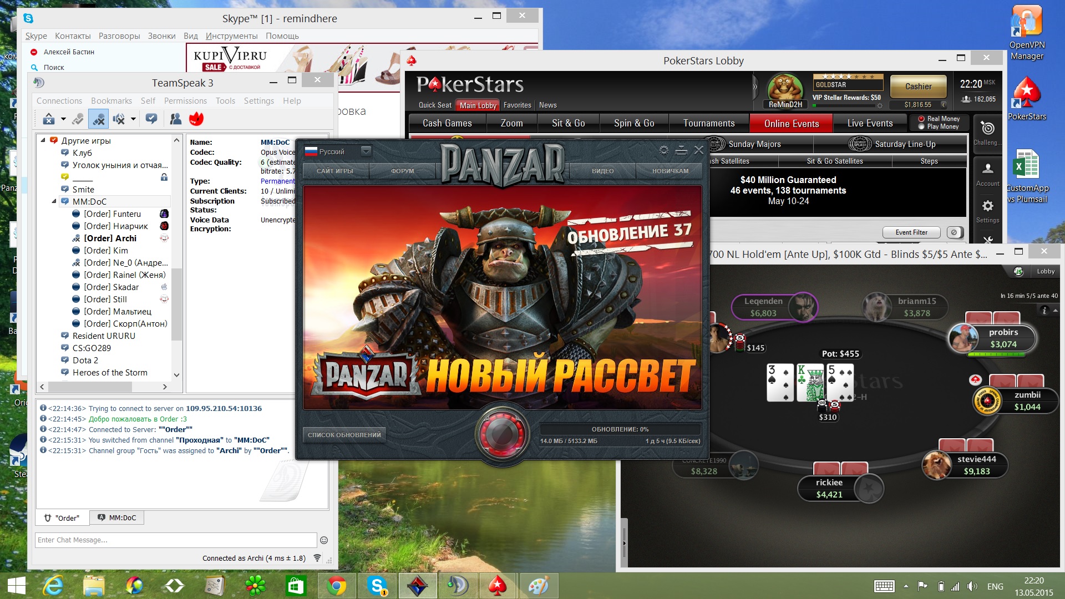Screen dimensions: 1065x599
Task: Select user [Order] Funteru
Action: coord(112,214)
